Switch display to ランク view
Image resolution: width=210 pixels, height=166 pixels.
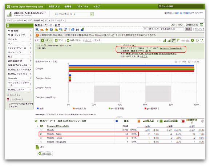[x=97, y=40]
